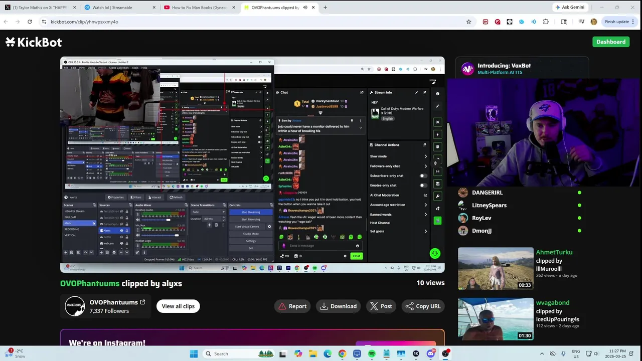This screenshot has width=642, height=361.
Task: Click View all clips button
Action: pos(178,306)
